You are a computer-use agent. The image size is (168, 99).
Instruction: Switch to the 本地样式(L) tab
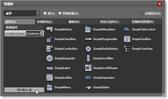[x=51, y=22]
